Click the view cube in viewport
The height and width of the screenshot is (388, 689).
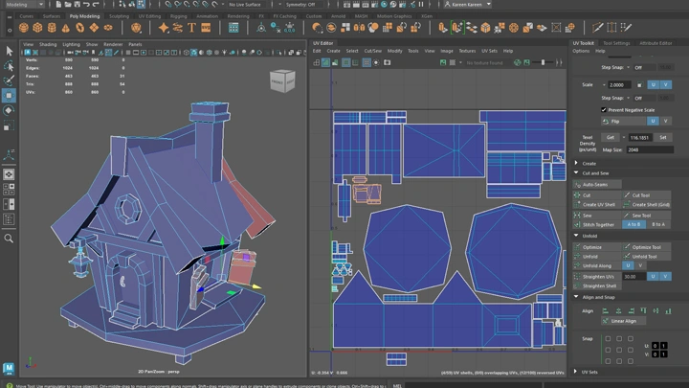[281, 80]
